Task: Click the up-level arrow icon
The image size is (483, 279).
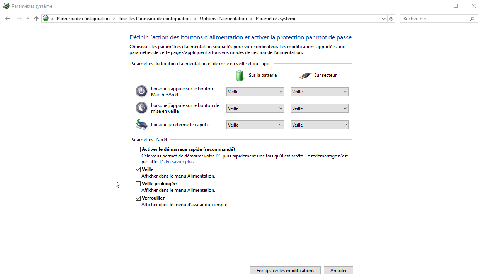Action: pos(36,19)
